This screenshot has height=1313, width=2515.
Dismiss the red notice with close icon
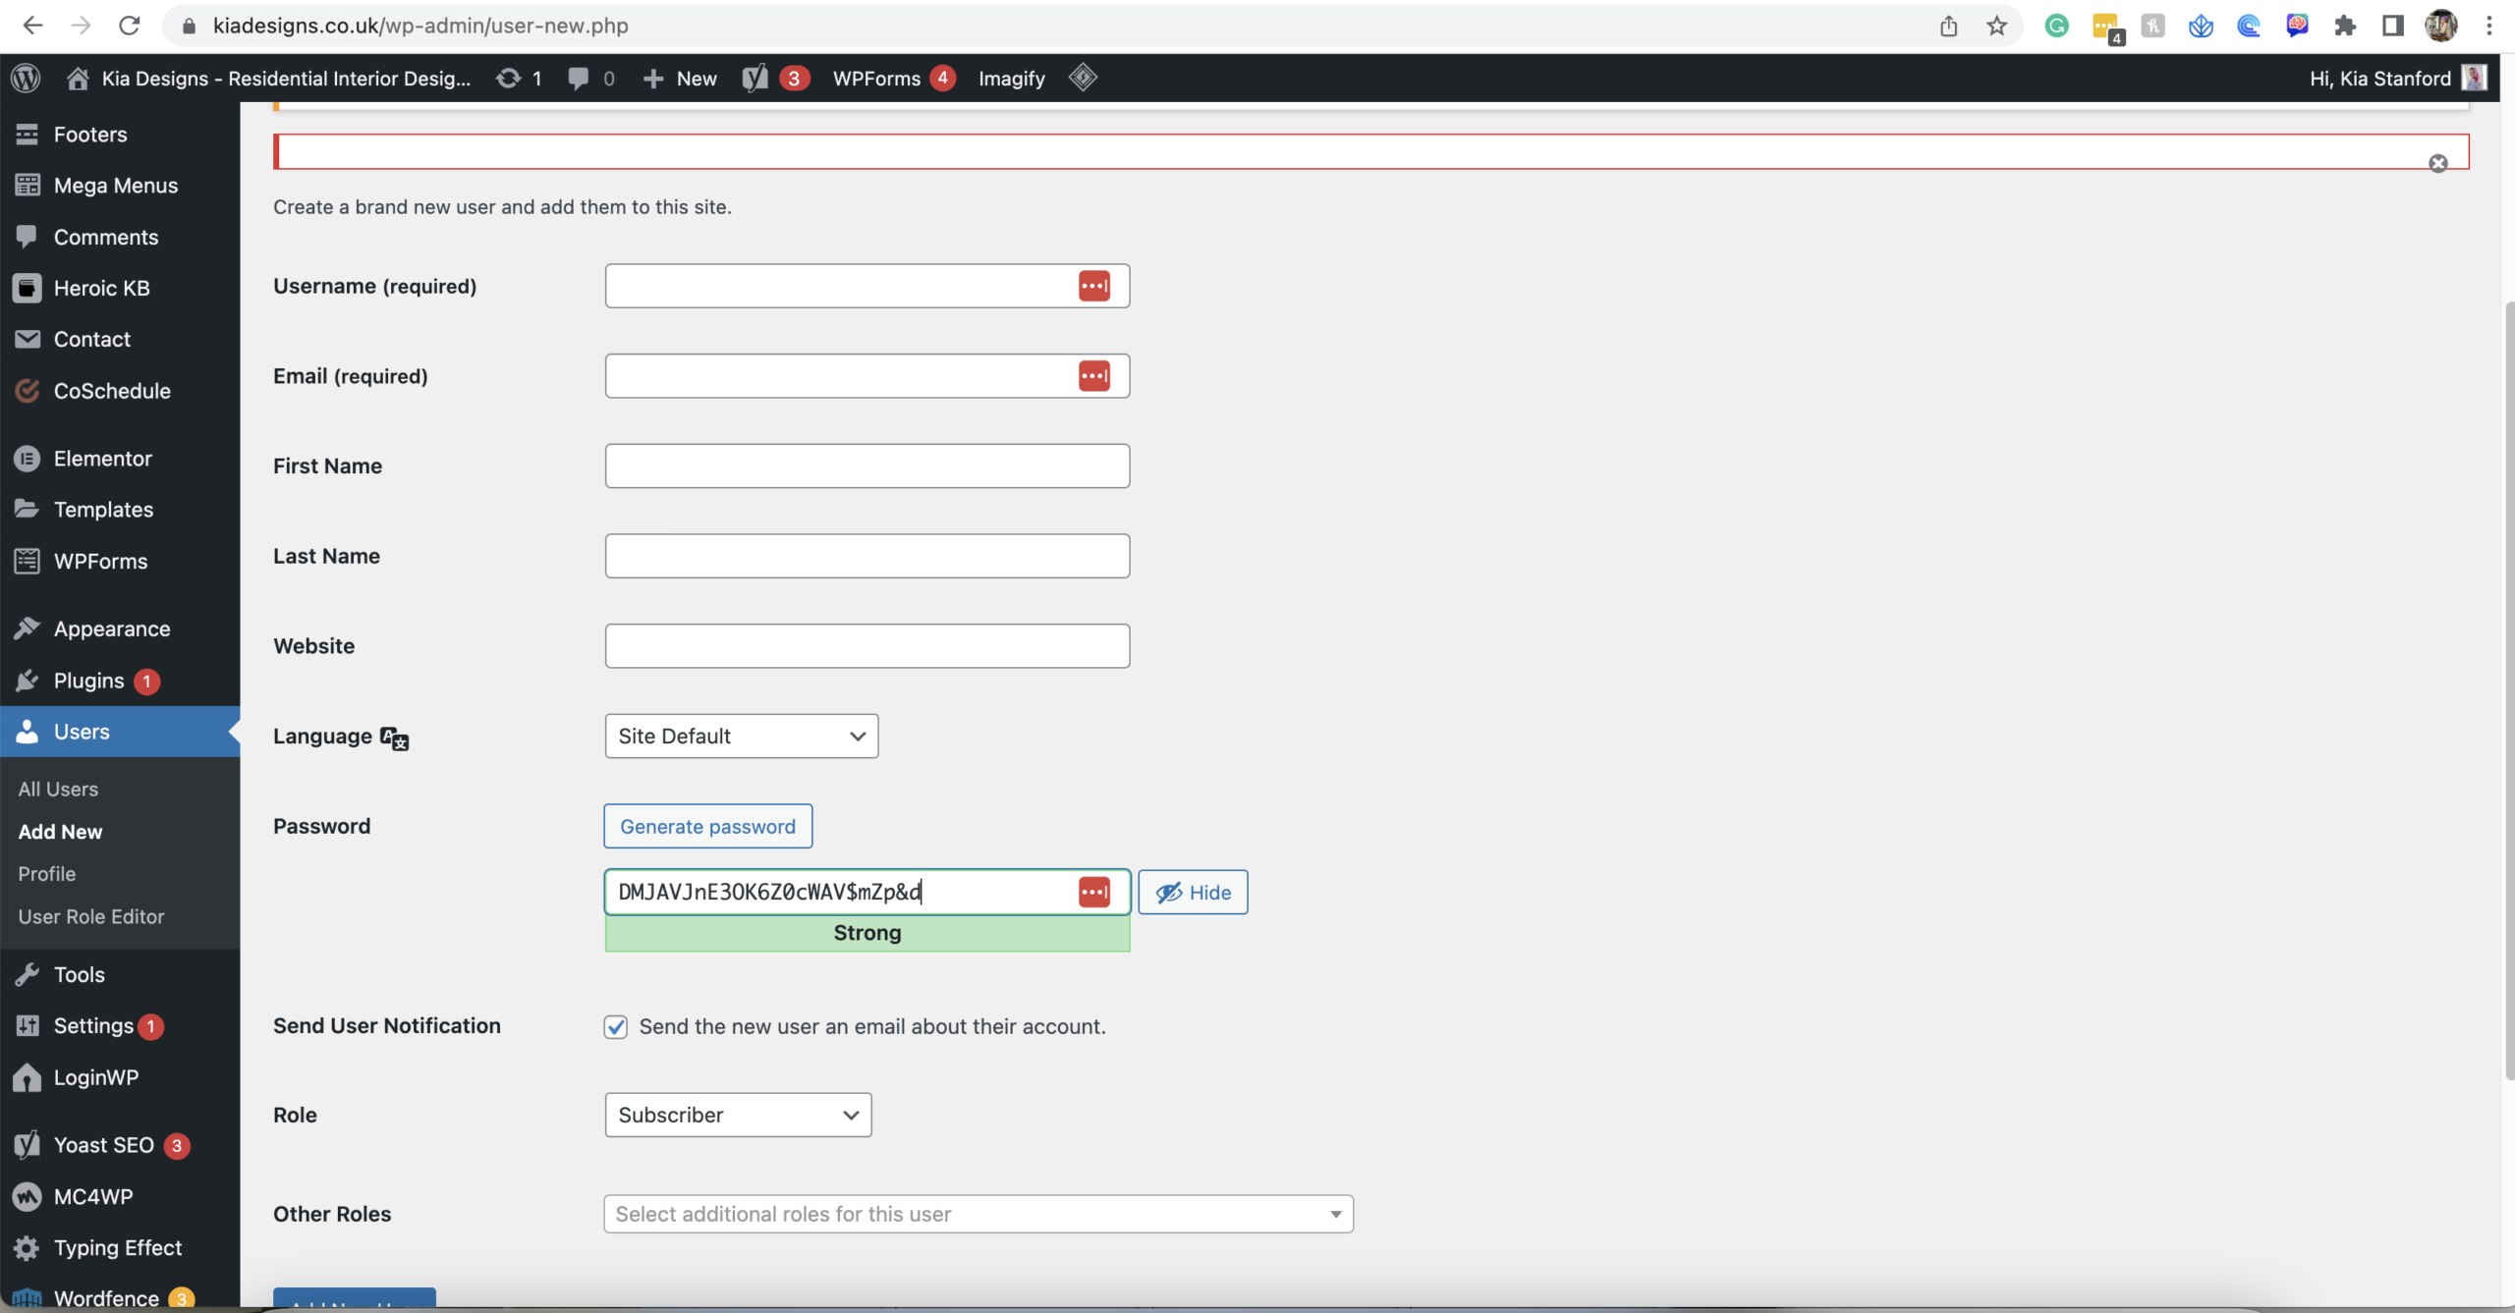[2437, 164]
